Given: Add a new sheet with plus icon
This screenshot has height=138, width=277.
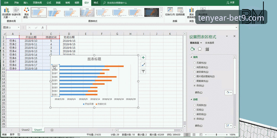Looking at the screenshot, I should click(x=52, y=130).
